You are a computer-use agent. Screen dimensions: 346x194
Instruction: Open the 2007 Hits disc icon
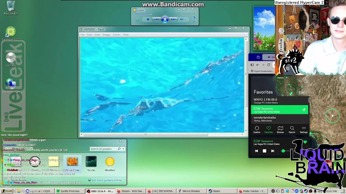(x=11, y=60)
